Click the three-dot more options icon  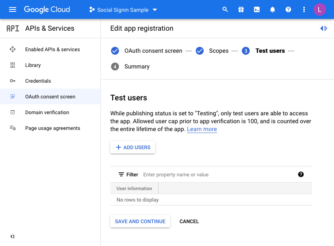point(304,9)
